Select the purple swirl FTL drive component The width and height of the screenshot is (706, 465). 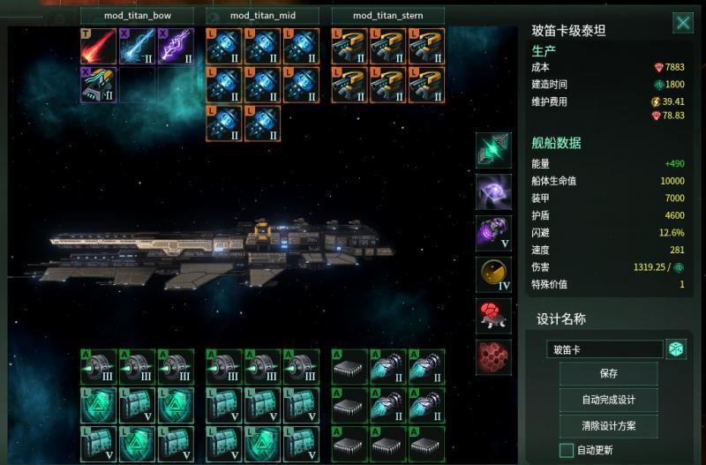point(493,191)
